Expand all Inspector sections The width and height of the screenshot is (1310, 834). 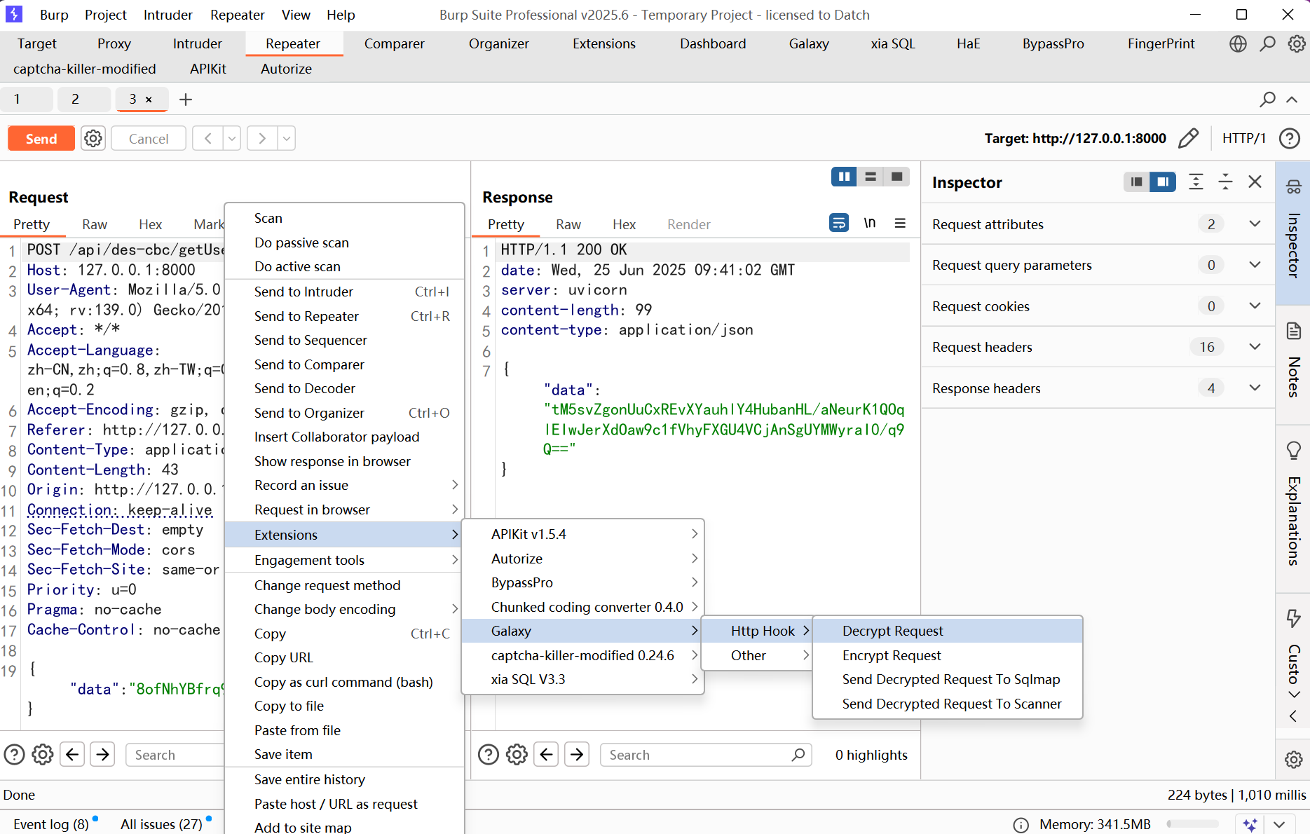point(1196,182)
